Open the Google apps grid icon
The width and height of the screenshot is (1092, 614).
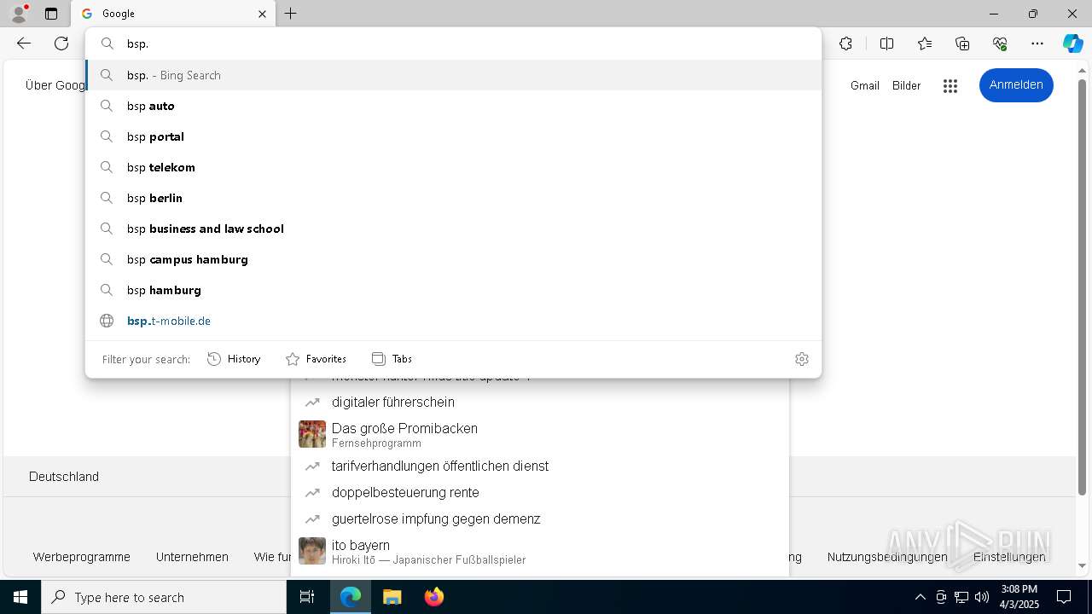[x=950, y=85]
